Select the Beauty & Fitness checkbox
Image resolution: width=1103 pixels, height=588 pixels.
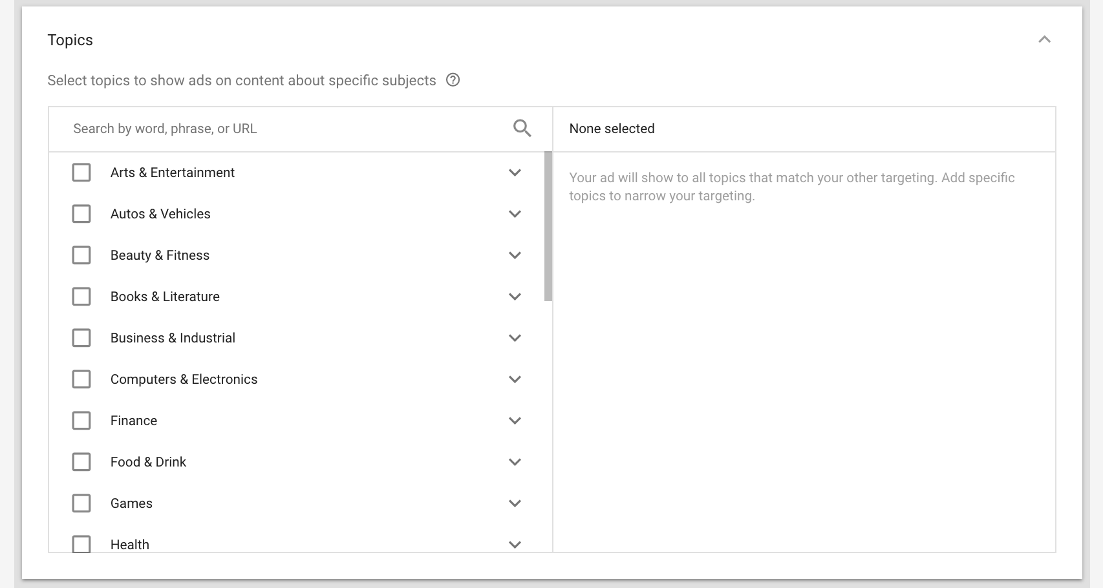click(x=81, y=255)
